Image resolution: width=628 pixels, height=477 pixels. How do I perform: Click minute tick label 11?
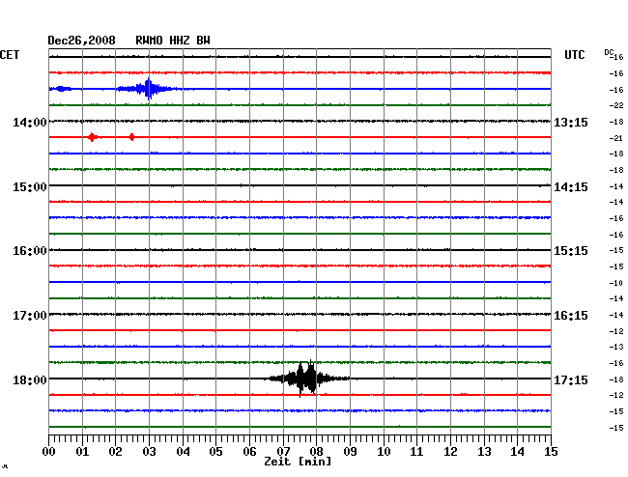click(416, 452)
